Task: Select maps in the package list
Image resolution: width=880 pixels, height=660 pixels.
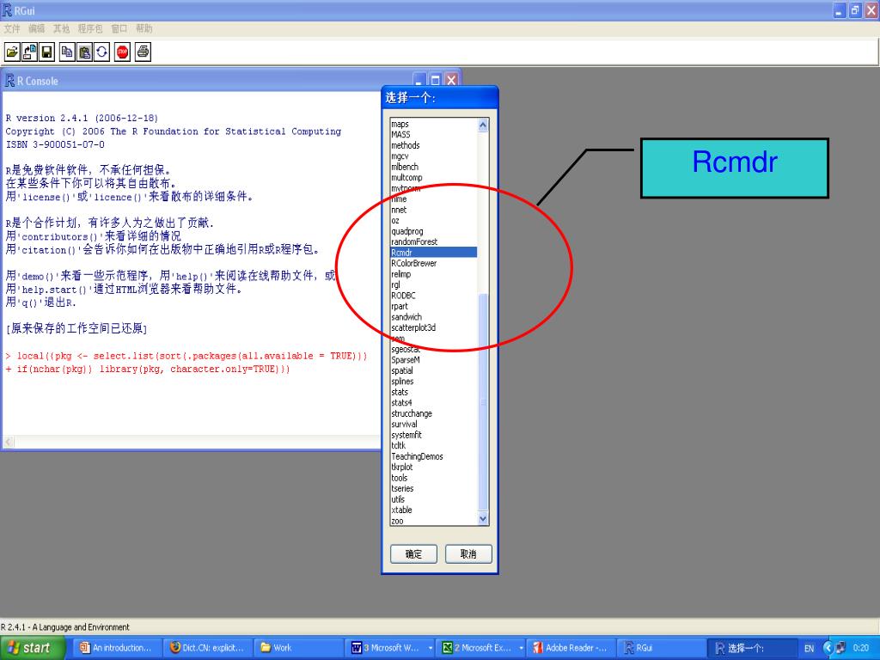Action: pos(434,124)
